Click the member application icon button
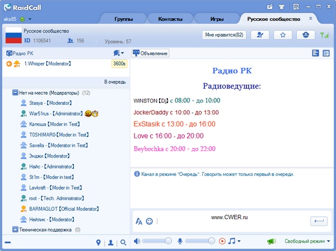The height and width of the screenshot is (251, 336). 260,35
